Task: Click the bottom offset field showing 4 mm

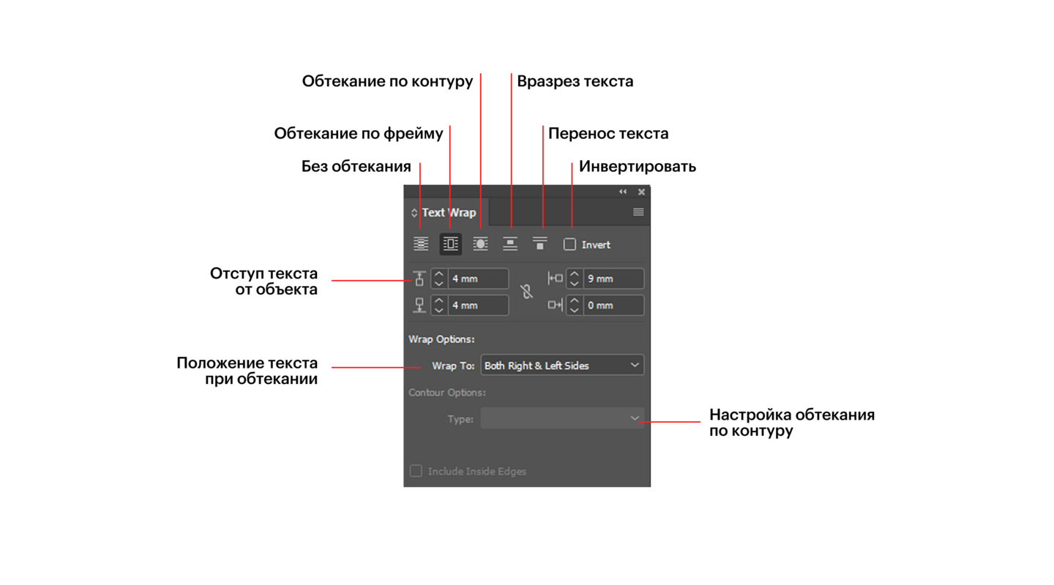Action: click(x=479, y=305)
